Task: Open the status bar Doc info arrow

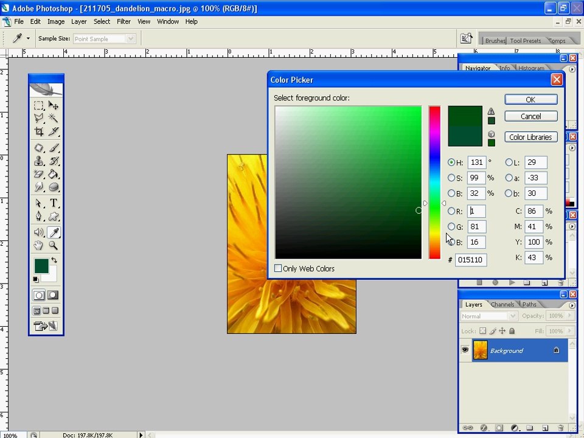Action: tap(141, 434)
